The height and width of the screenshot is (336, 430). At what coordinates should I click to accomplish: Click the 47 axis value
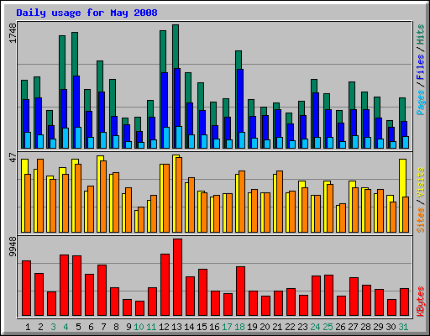click(x=13, y=157)
